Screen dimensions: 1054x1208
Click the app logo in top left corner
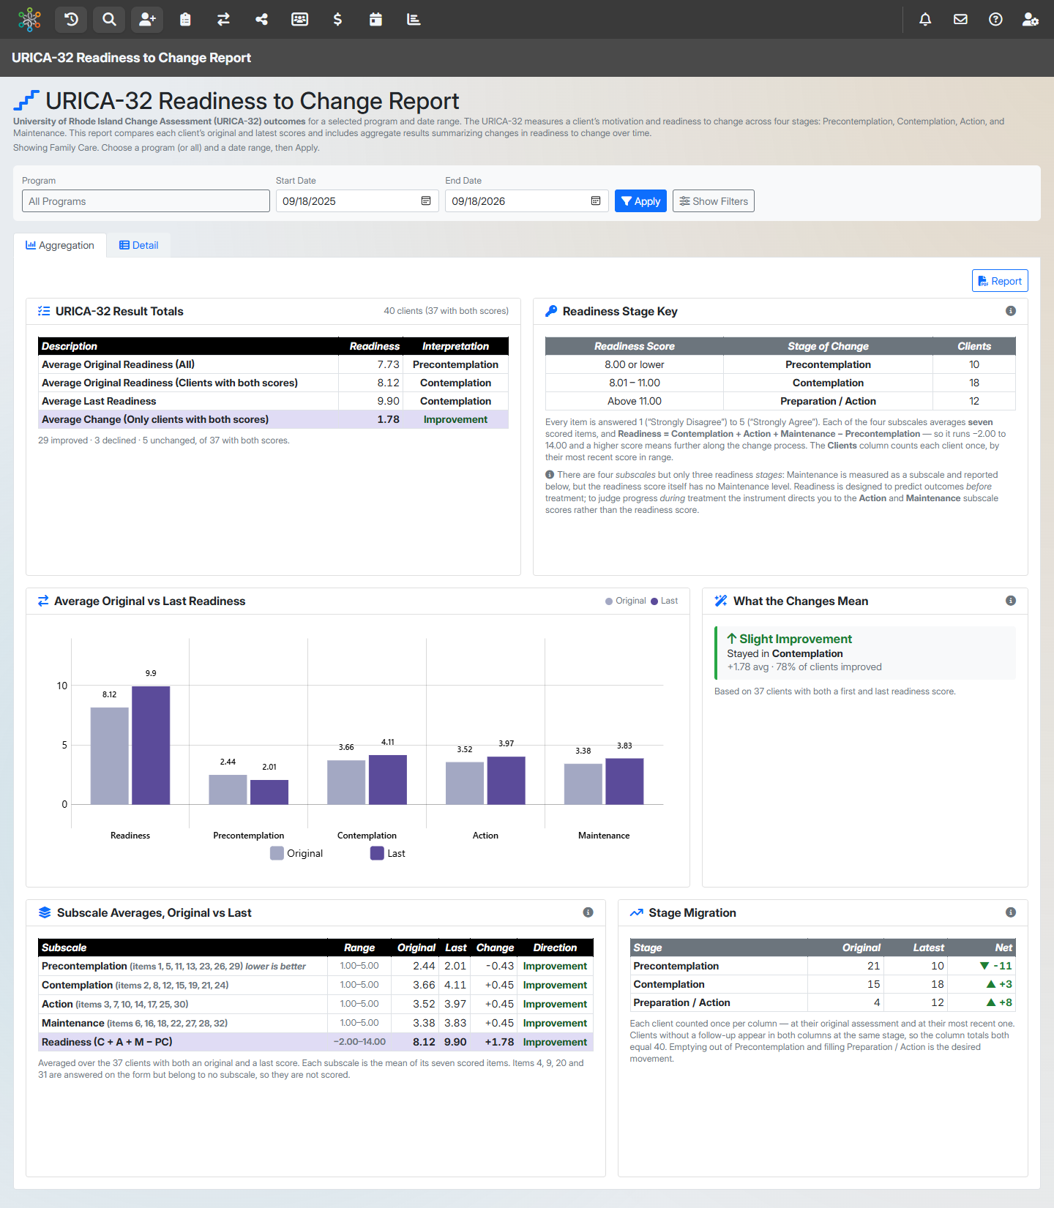click(29, 20)
